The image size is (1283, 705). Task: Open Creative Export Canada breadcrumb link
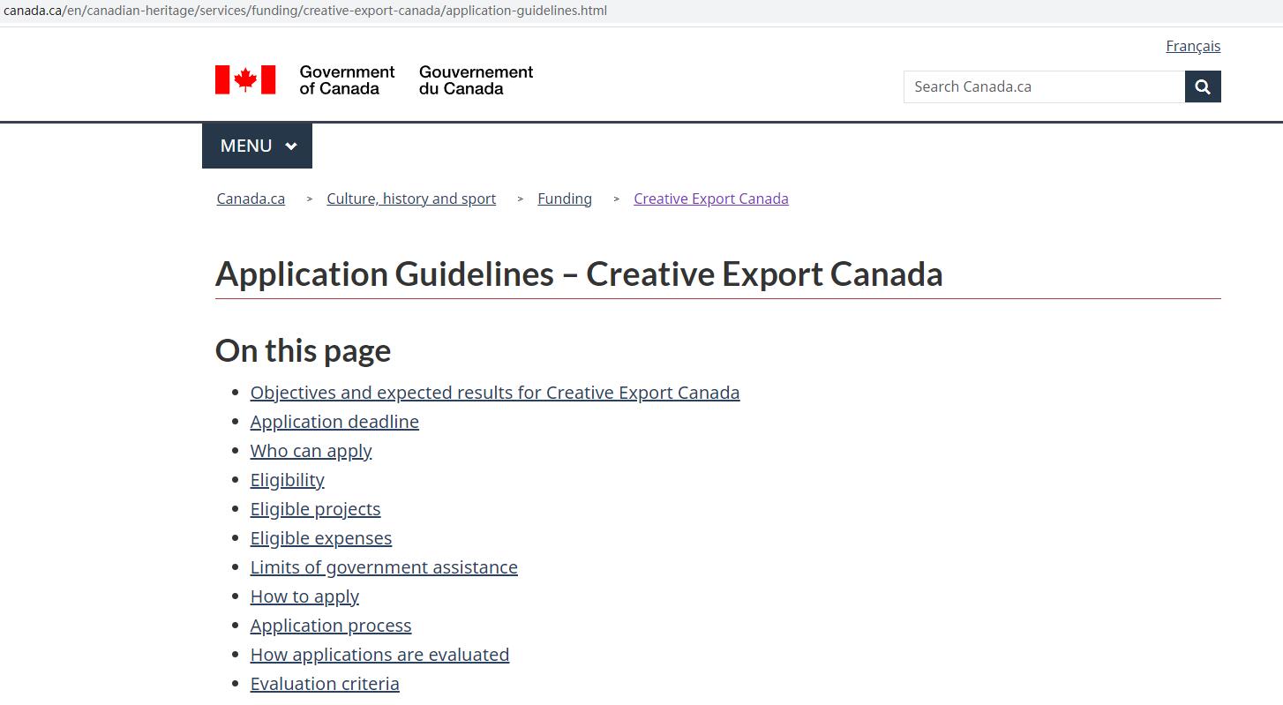[x=710, y=199]
